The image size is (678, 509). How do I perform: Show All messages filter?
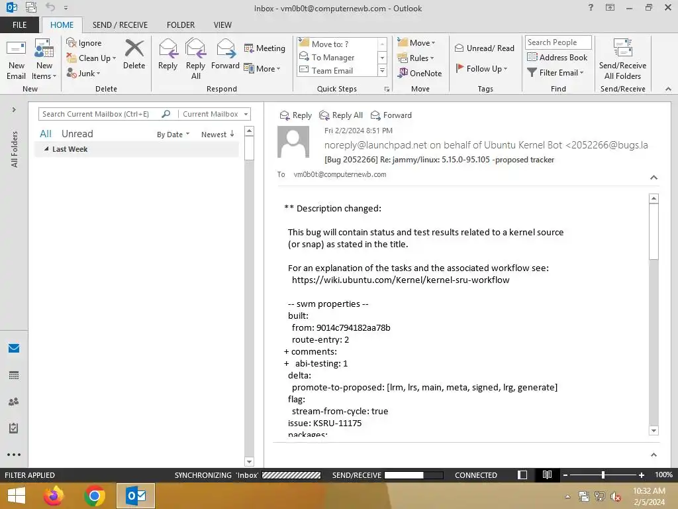(x=46, y=134)
